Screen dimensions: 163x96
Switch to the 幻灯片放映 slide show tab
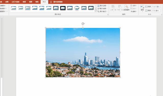pos(16,2)
